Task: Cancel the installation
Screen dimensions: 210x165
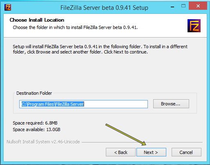Action: [x=186, y=152]
